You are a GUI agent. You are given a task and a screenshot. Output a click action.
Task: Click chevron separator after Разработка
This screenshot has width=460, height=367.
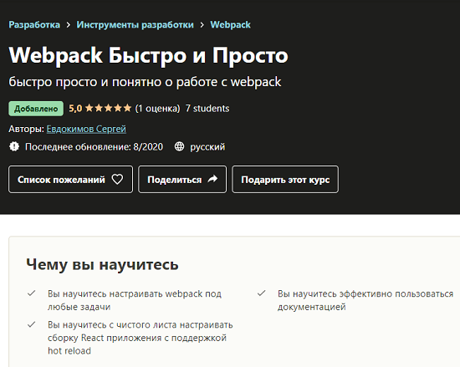(x=69, y=25)
